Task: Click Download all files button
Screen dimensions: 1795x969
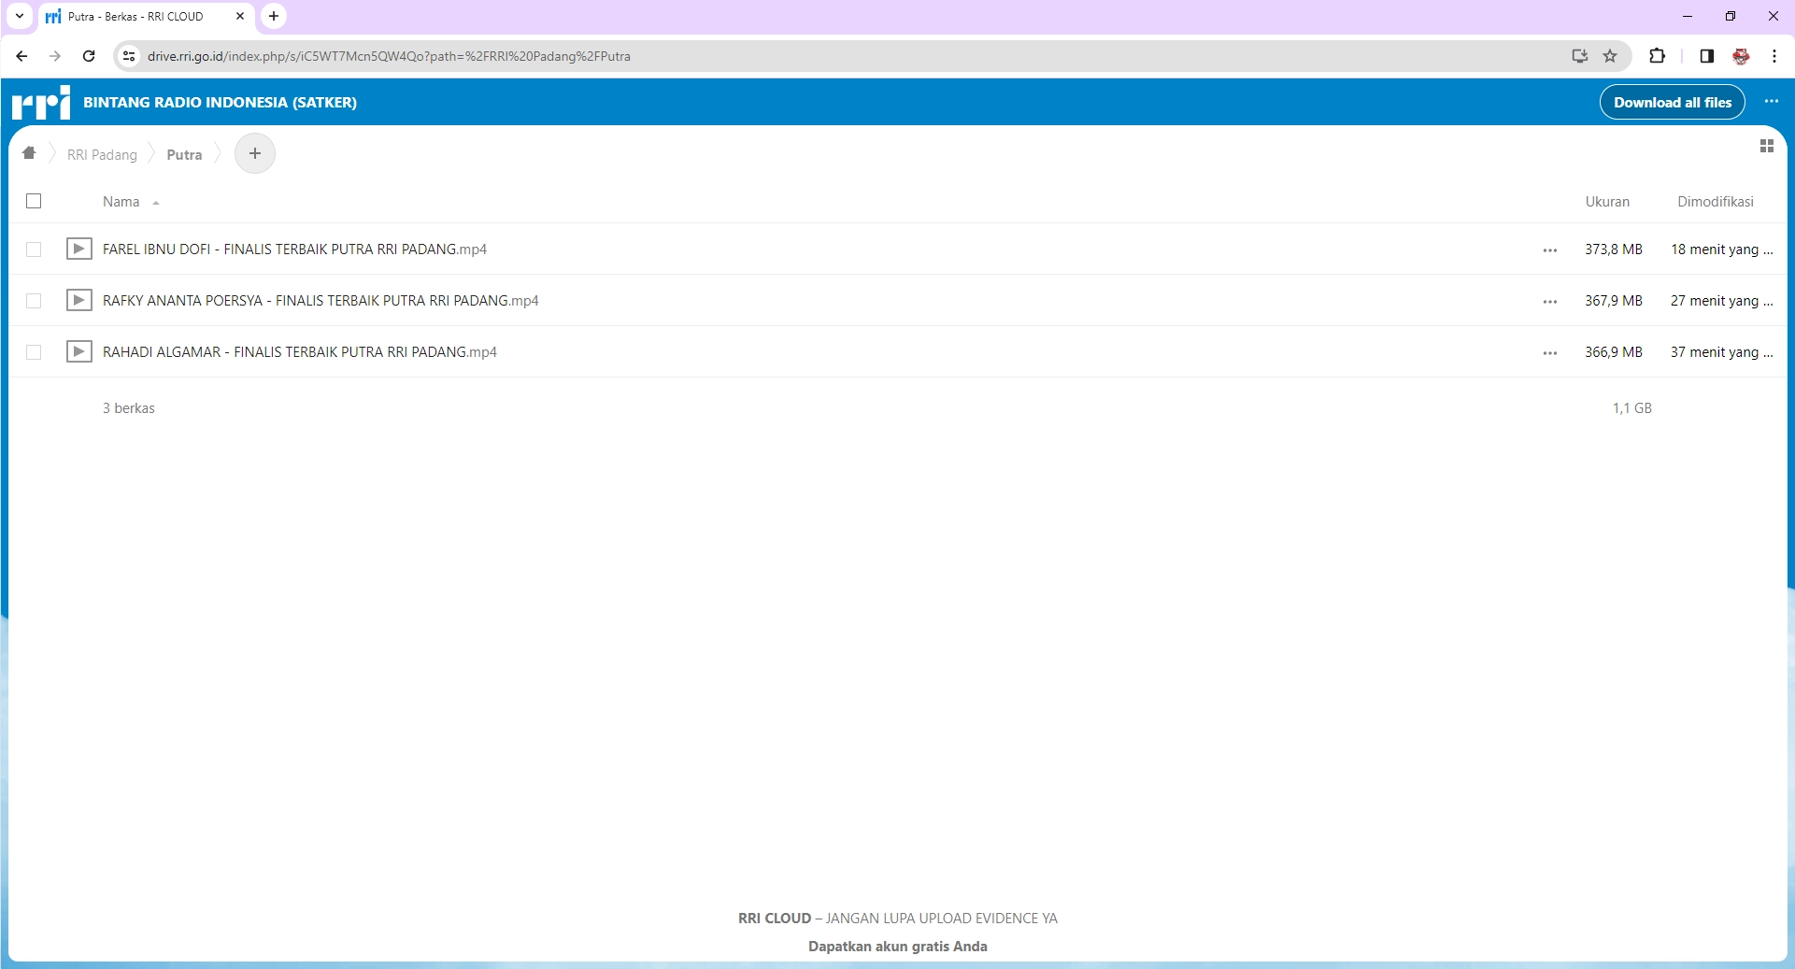Action: point(1672,103)
